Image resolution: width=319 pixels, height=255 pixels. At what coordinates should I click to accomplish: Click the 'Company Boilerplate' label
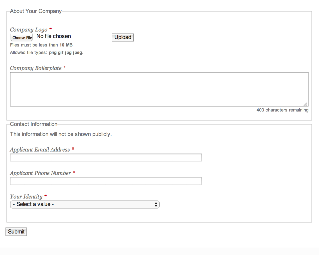click(36, 68)
